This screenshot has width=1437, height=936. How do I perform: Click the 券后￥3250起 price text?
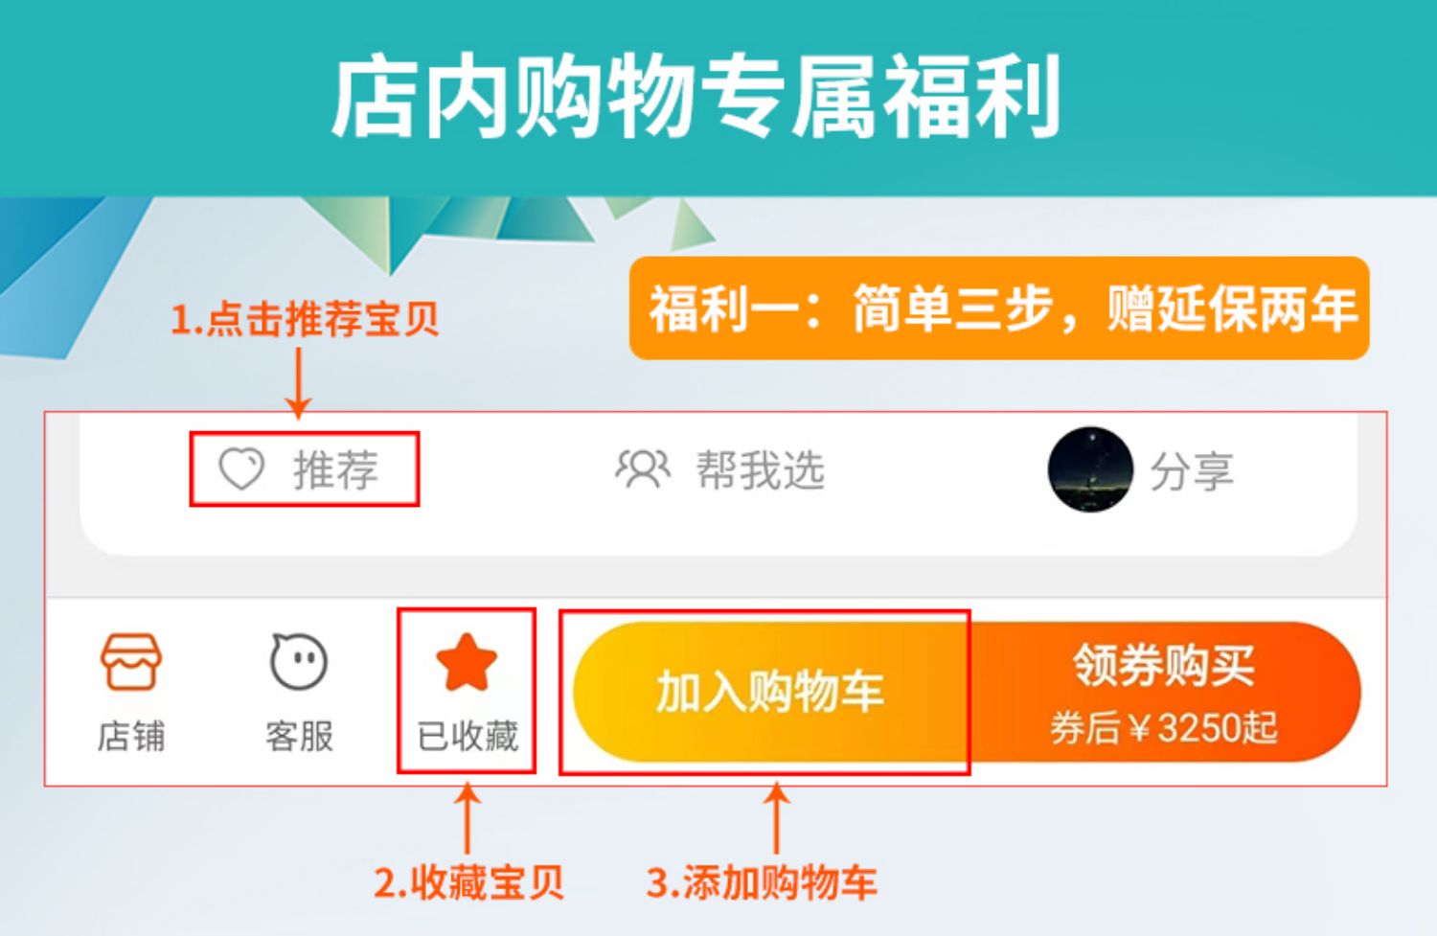pos(1163,728)
